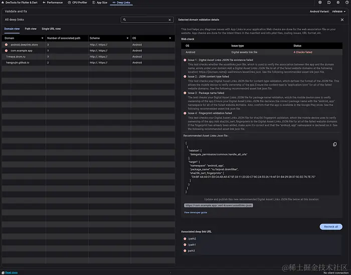Click the assetlinks.json URL location
Viewport: 351px width, 275px height.
219,205
